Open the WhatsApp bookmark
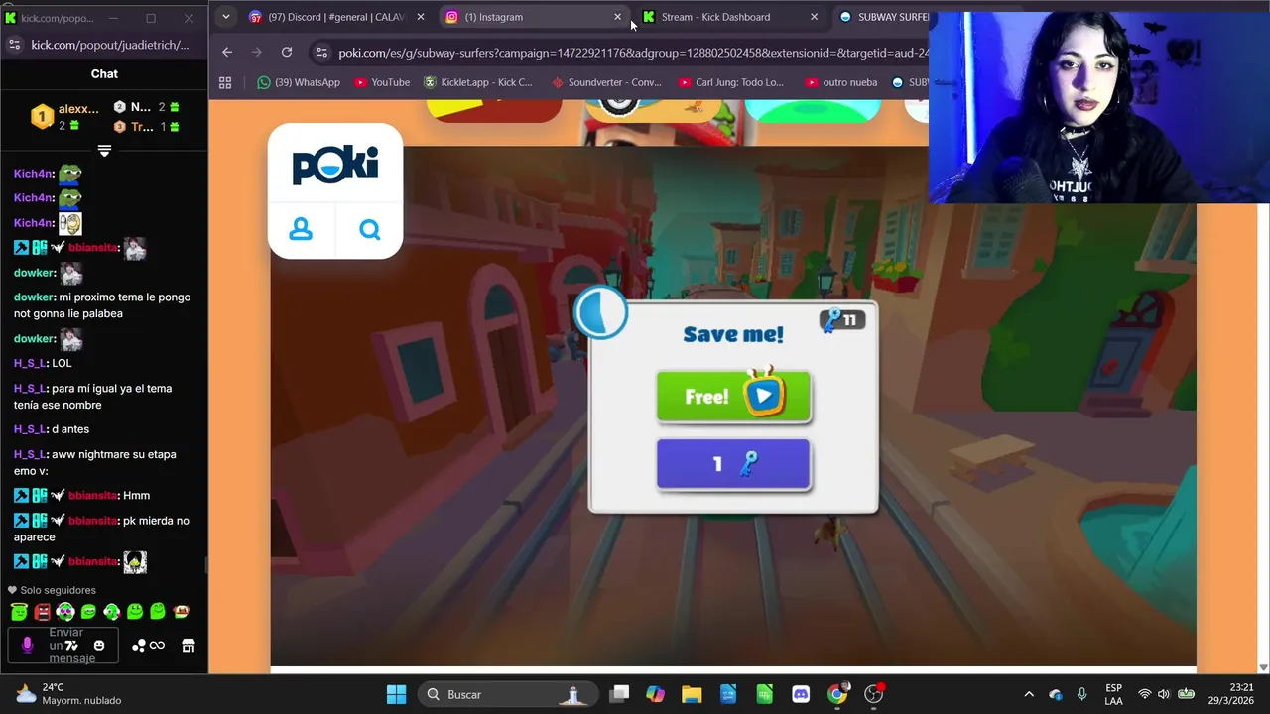This screenshot has width=1270, height=714. click(298, 82)
